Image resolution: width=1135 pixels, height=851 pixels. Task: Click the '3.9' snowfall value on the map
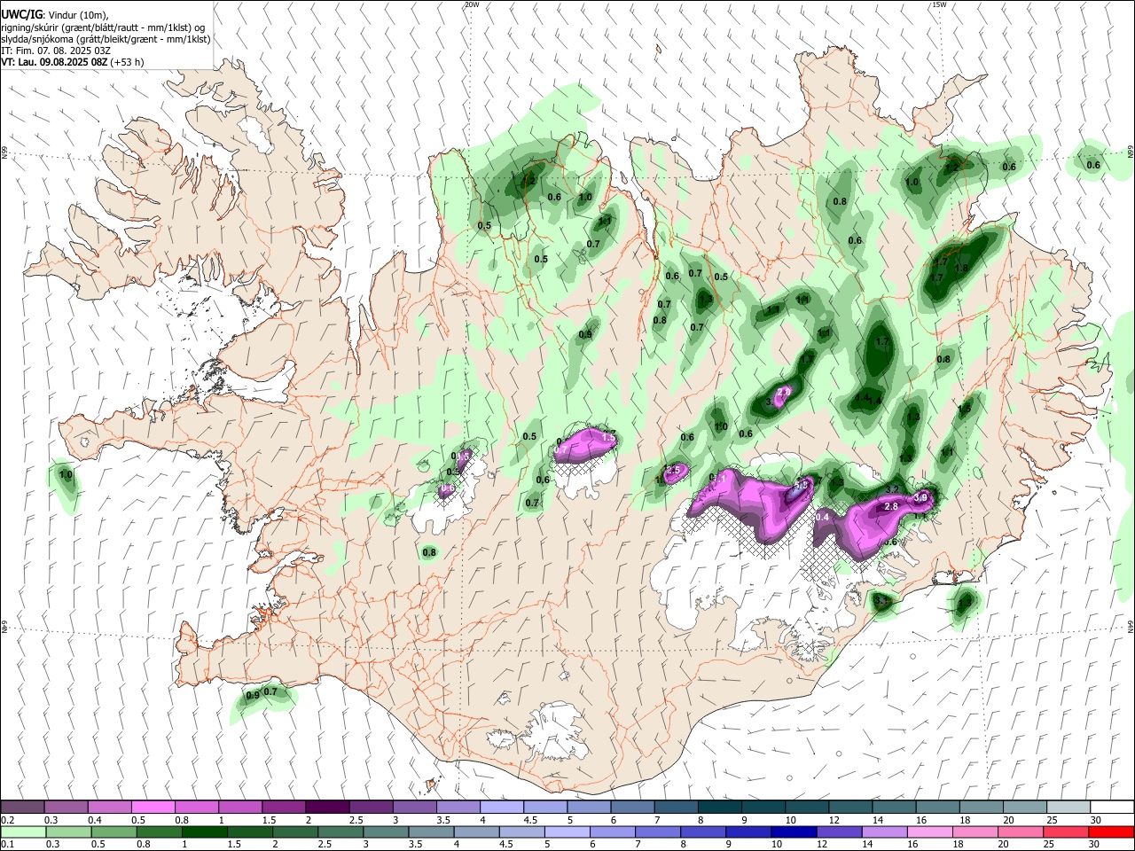pos(920,498)
